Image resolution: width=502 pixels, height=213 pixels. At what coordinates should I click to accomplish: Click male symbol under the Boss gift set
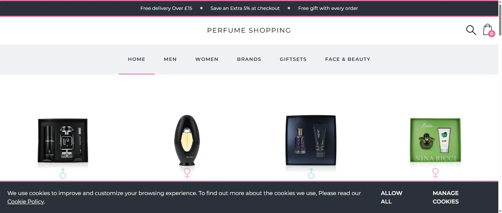[x=311, y=173]
